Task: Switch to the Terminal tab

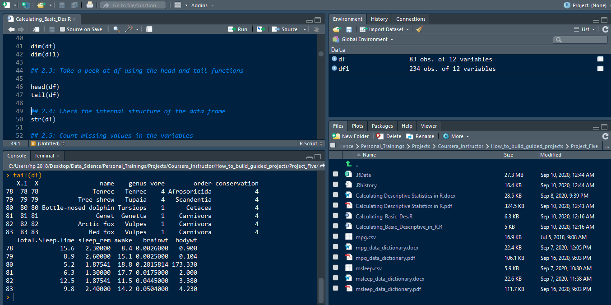Action: (x=44, y=156)
